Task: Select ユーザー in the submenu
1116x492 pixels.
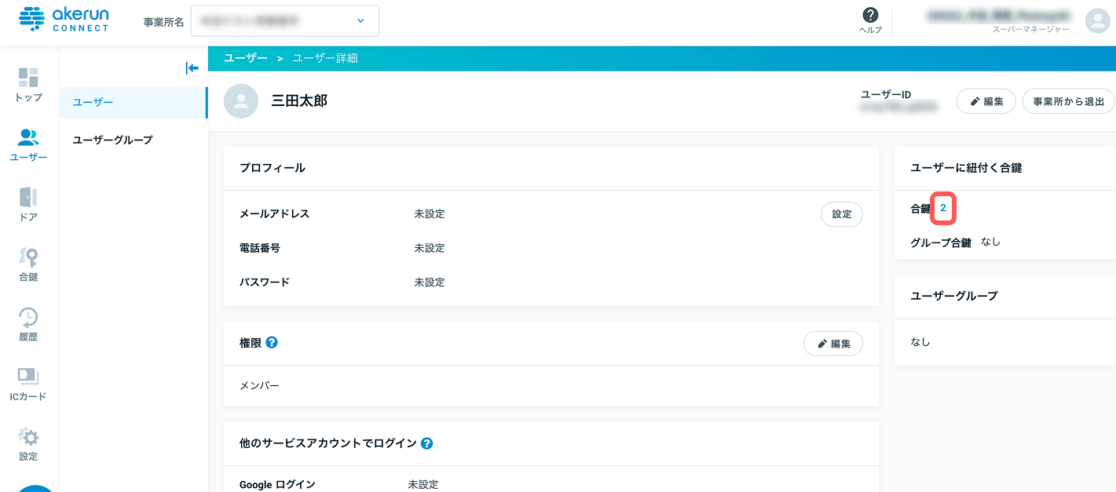Action: [x=133, y=103]
